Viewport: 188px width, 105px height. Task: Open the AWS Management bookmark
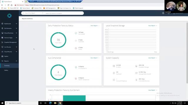[50, 8]
